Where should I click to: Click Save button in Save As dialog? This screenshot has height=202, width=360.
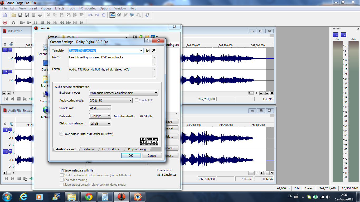[172, 122]
